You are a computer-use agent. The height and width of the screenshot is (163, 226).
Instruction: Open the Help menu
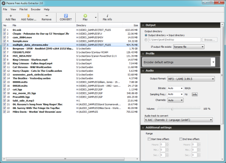tap(47, 9)
